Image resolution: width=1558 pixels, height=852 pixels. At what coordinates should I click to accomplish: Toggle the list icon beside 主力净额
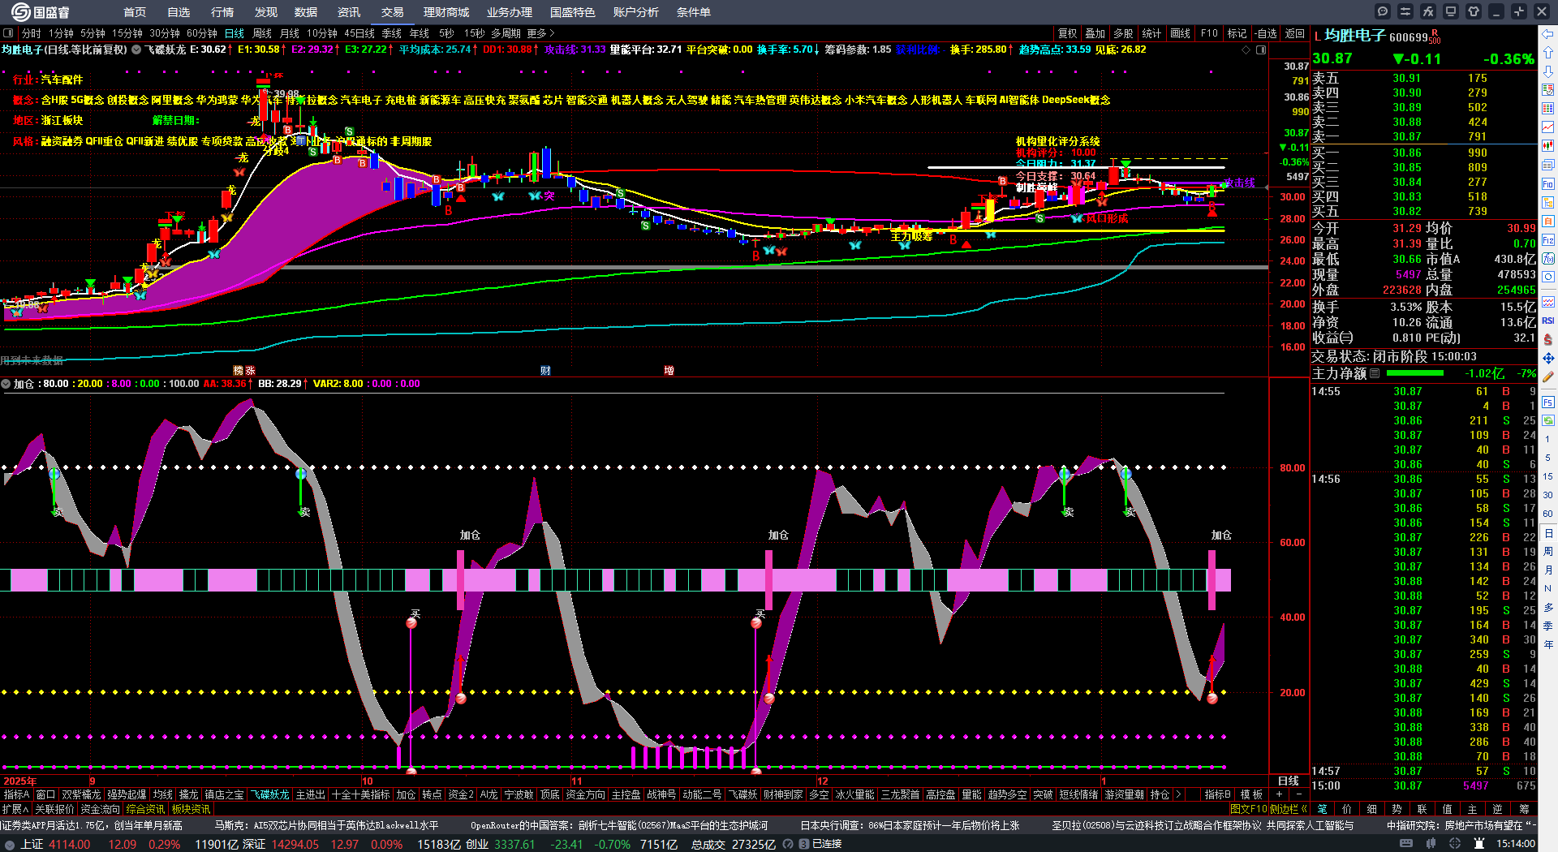1375,373
